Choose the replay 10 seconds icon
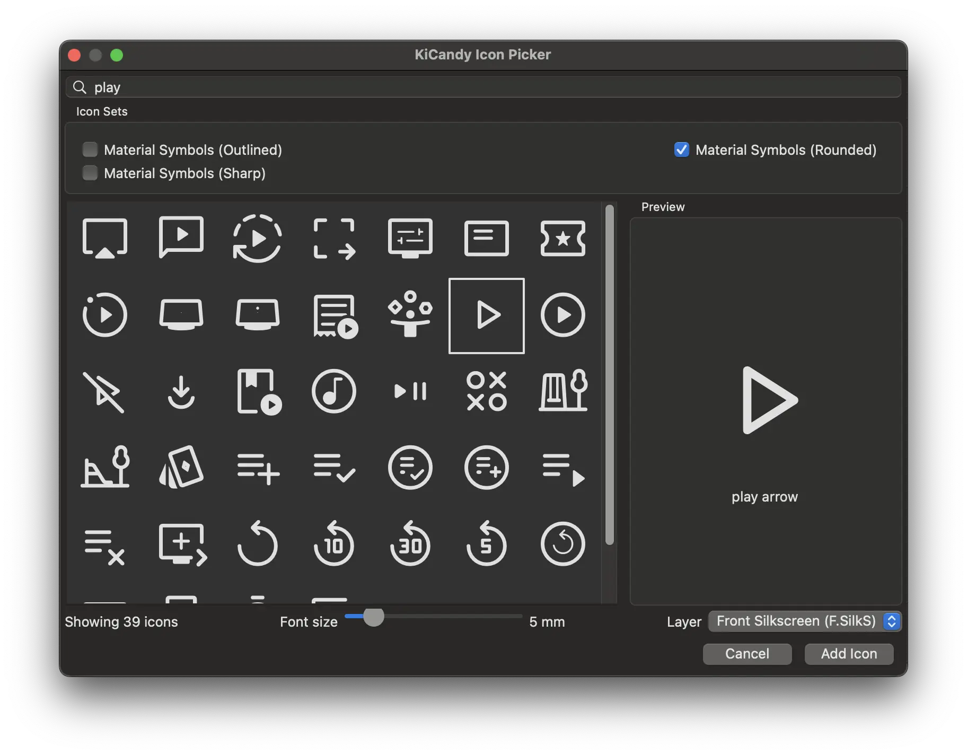This screenshot has height=755, width=967. point(333,544)
